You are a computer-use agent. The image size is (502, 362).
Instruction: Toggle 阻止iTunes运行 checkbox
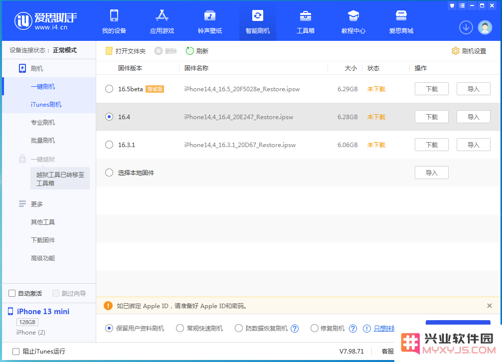point(15,352)
